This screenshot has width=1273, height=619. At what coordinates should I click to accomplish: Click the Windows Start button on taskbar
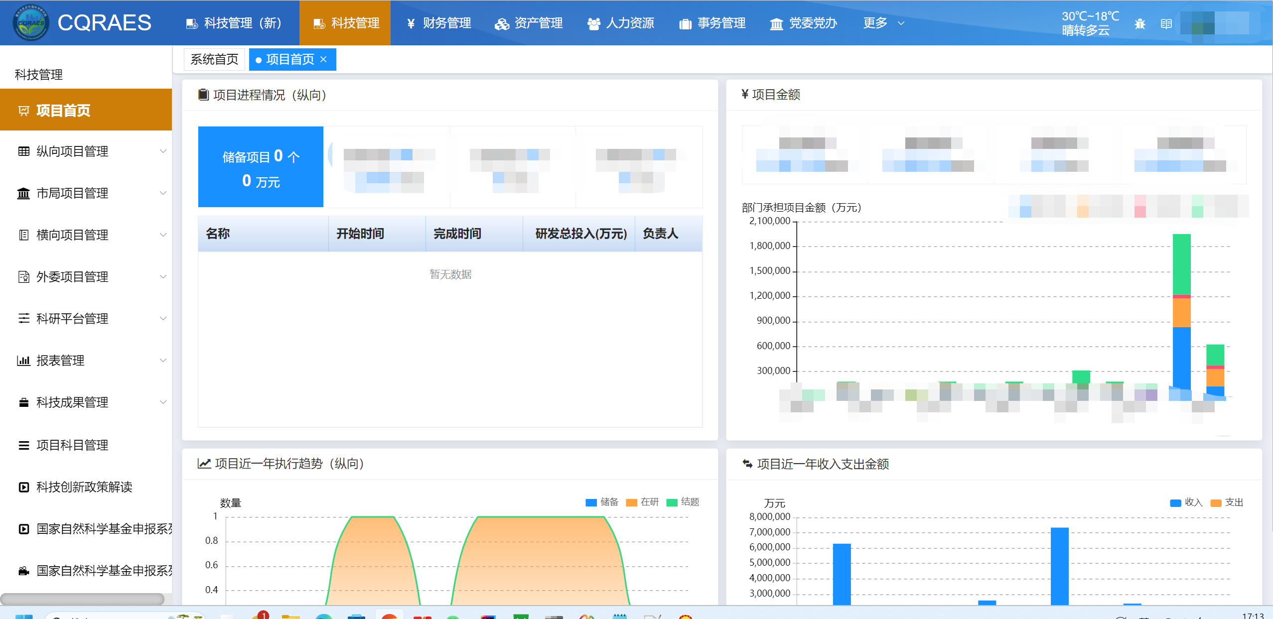click(23, 616)
